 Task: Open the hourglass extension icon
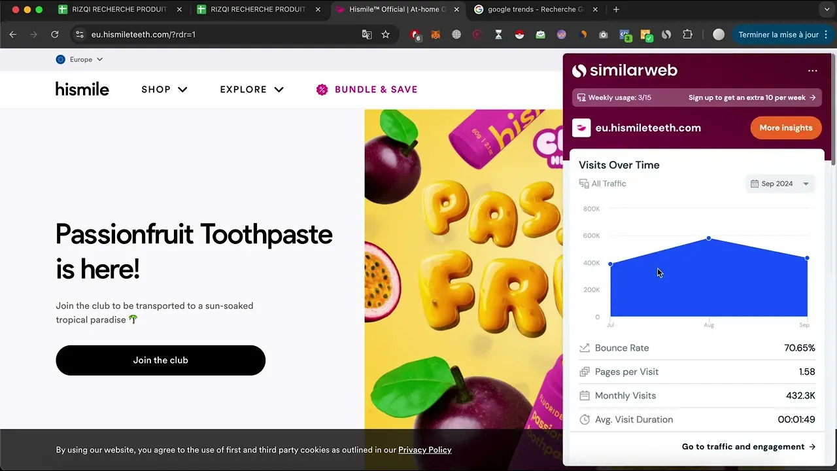(x=498, y=35)
